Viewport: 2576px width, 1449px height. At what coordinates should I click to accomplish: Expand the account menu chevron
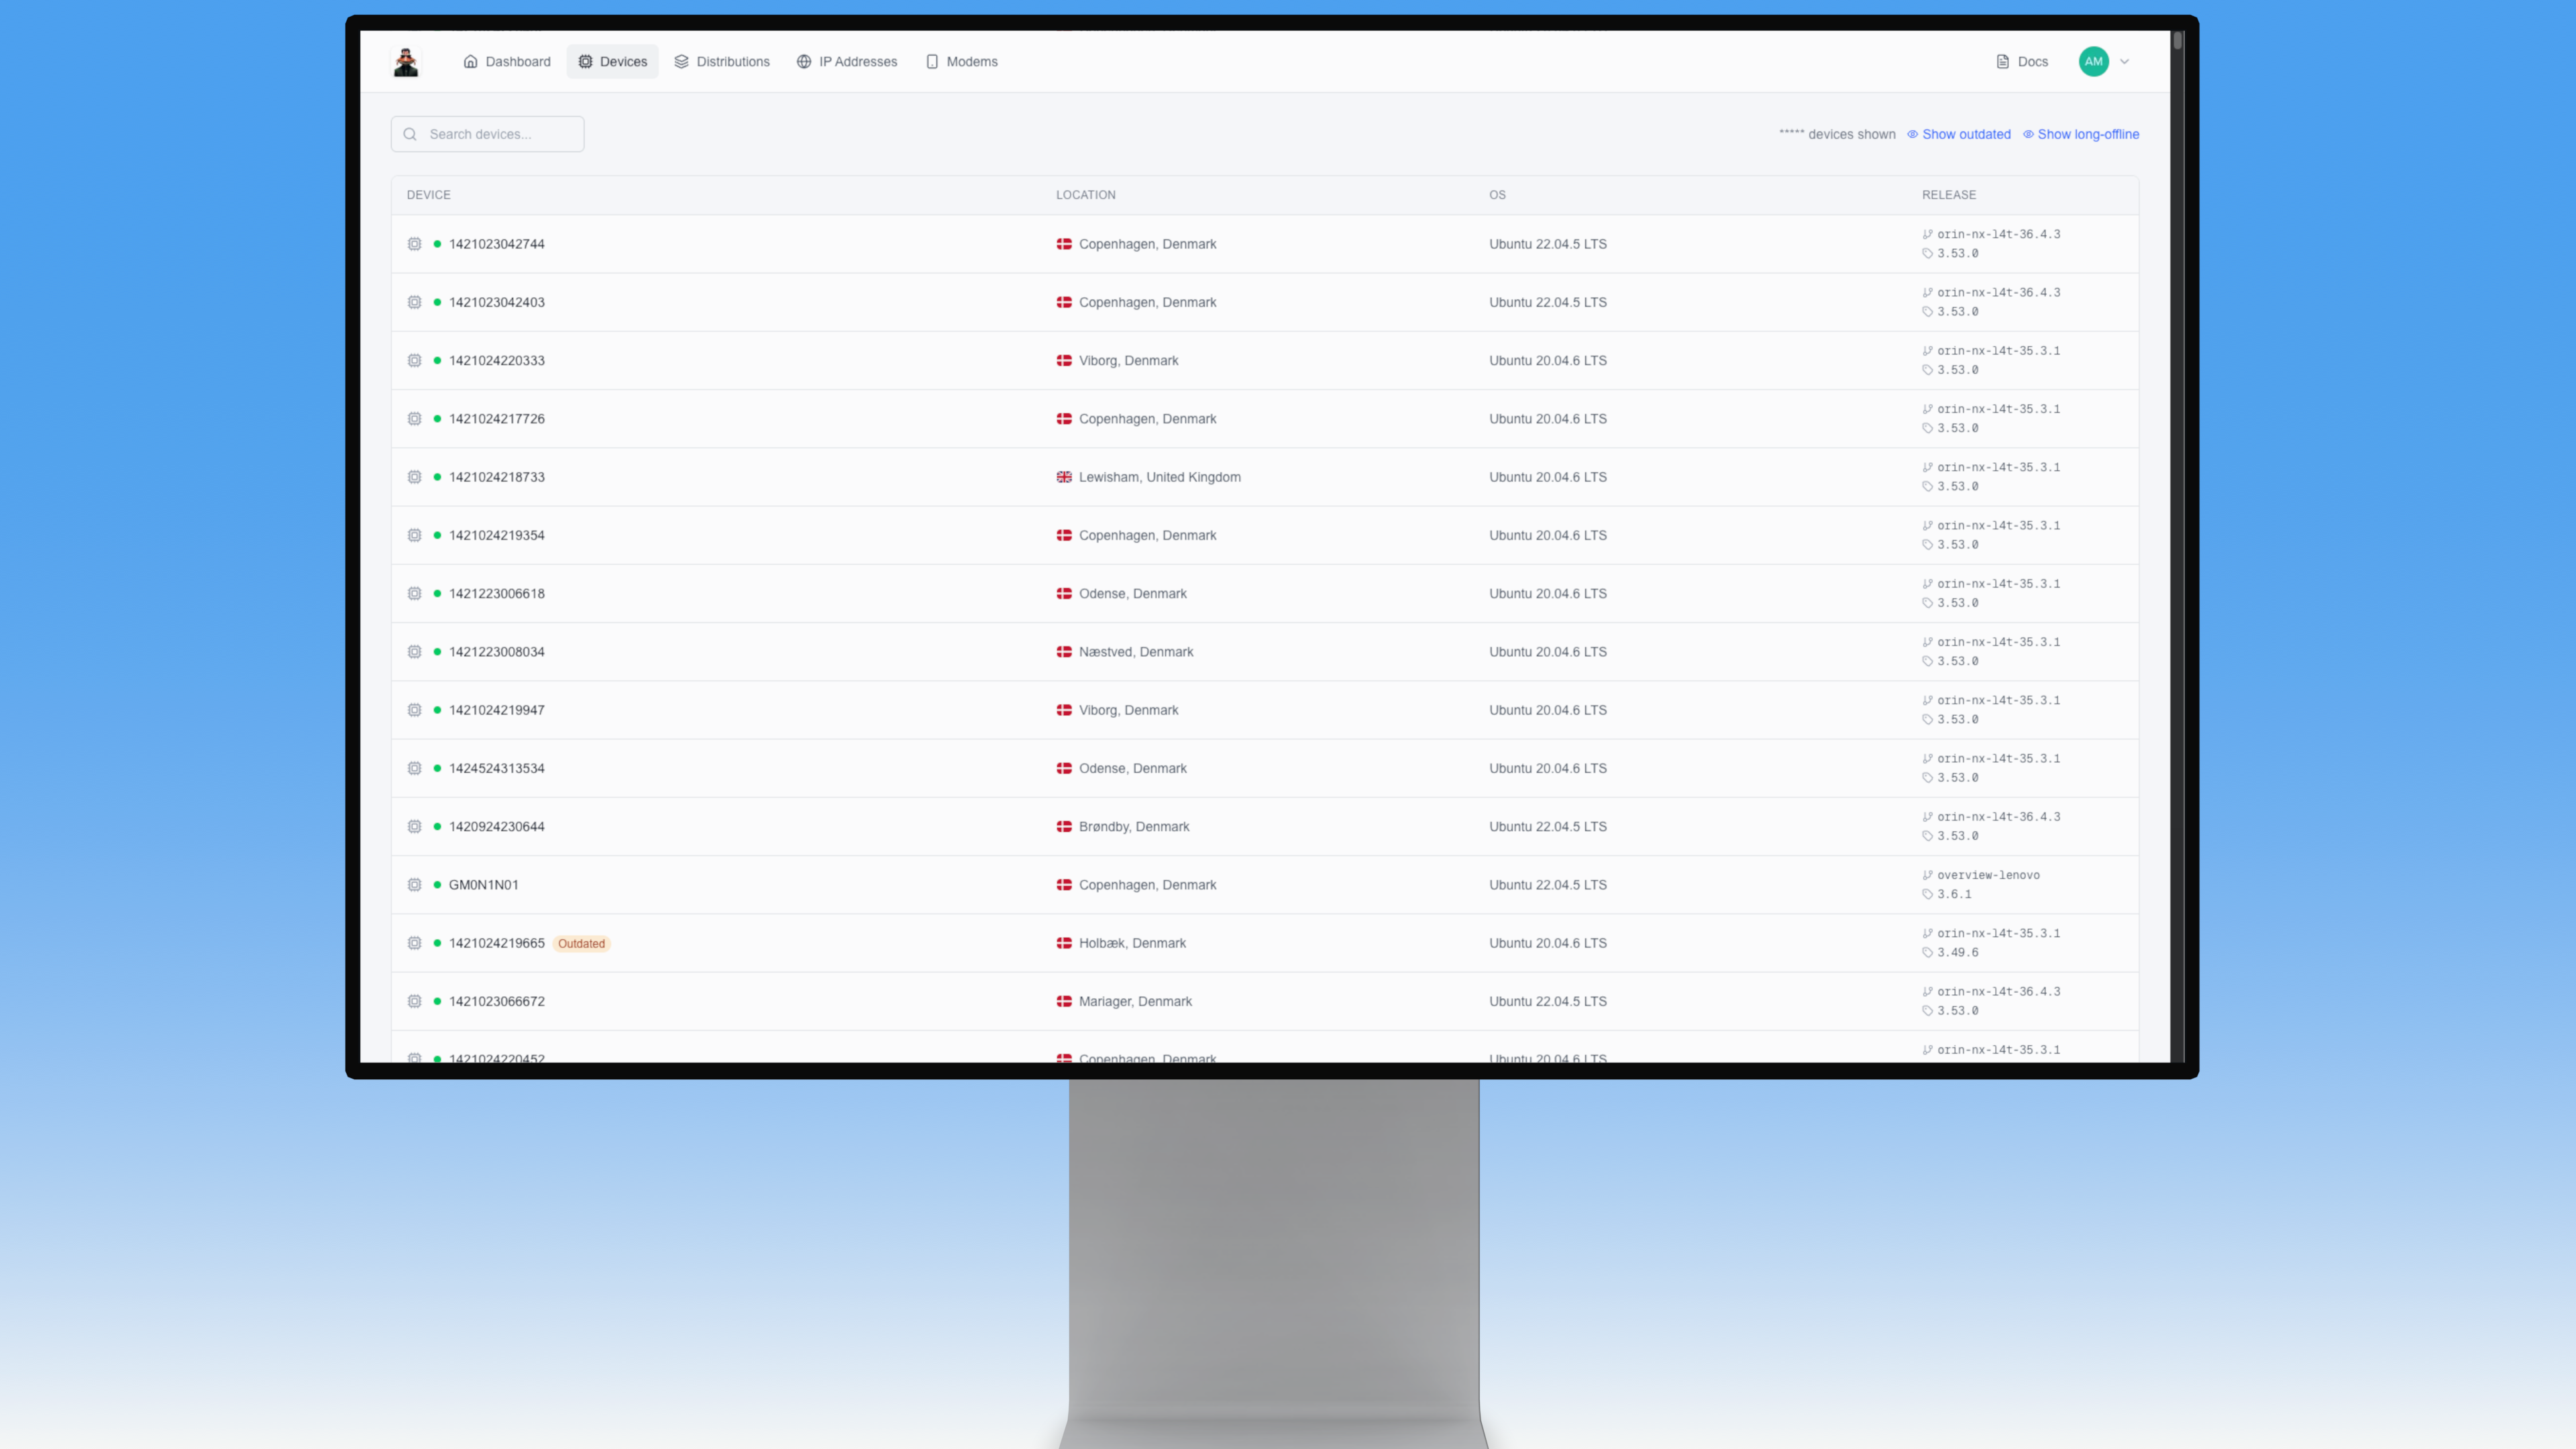pos(2125,62)
